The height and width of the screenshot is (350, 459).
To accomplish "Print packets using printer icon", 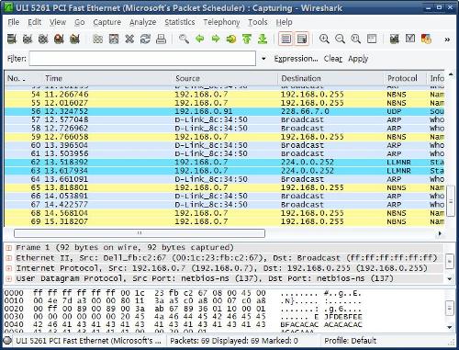I will click(x=161, y=39).
